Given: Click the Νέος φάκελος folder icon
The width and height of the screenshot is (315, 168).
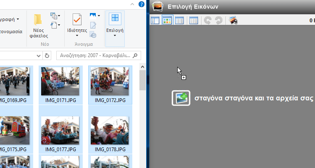Looking at the screenshot, I should tap(38, 20).
